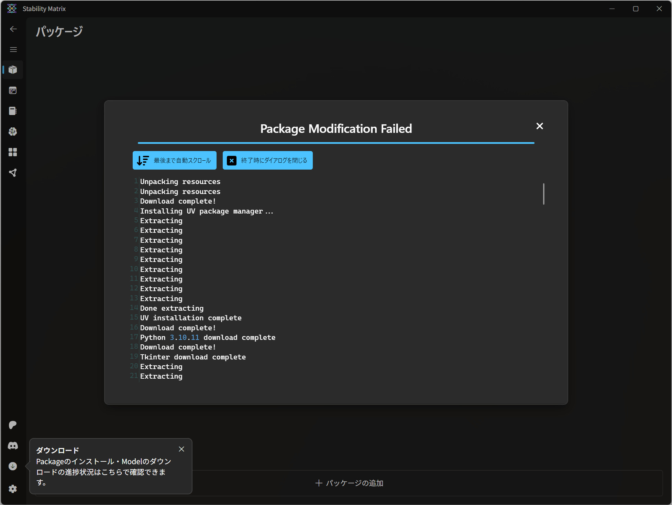Screen dimensions: 672x505
Task: Toggle 最後まで自動スクロール auto-scroll button
Action: tap(175, 160)
